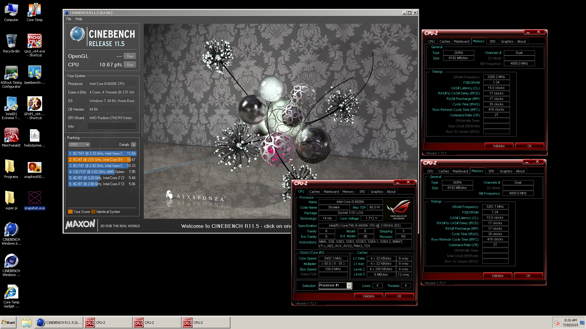
Task: Expand the ranking Details arrow
Action: [134, 145]
